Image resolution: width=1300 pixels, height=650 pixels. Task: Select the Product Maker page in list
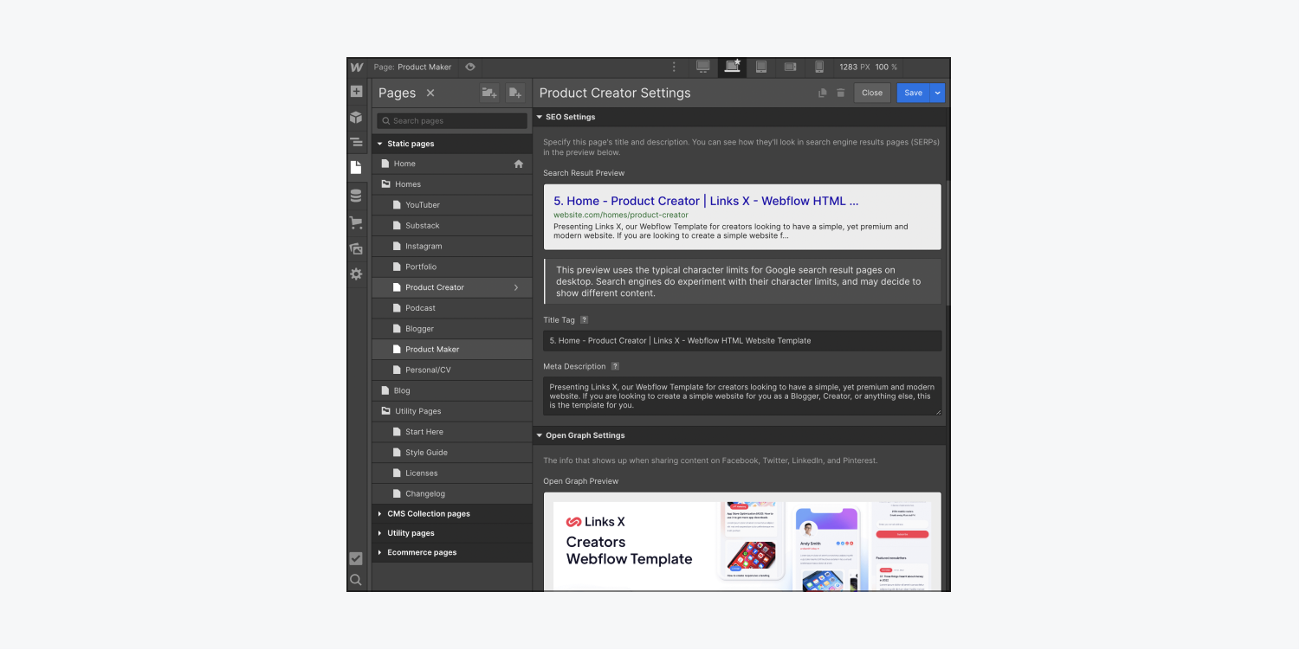pyautogui.click(x=452, y=350)
